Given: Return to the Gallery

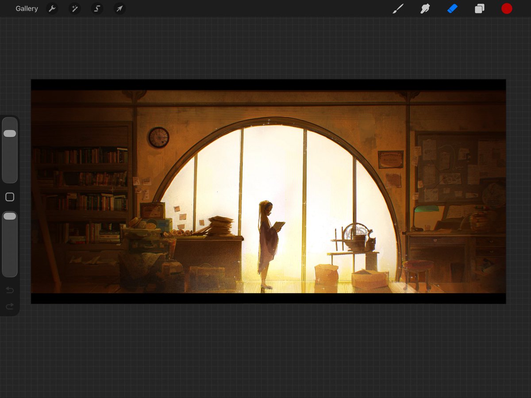Looking at the screenshot, I should 27,8.
